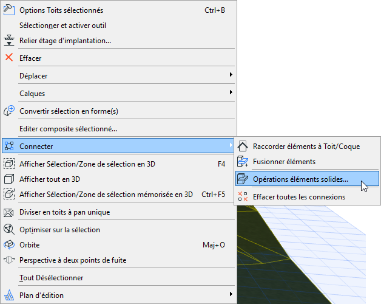This screenshot has height=304, width=381.
Task: Click the Raccorder éléments à Toit/Coque house icon
Action: pos(243,146)
